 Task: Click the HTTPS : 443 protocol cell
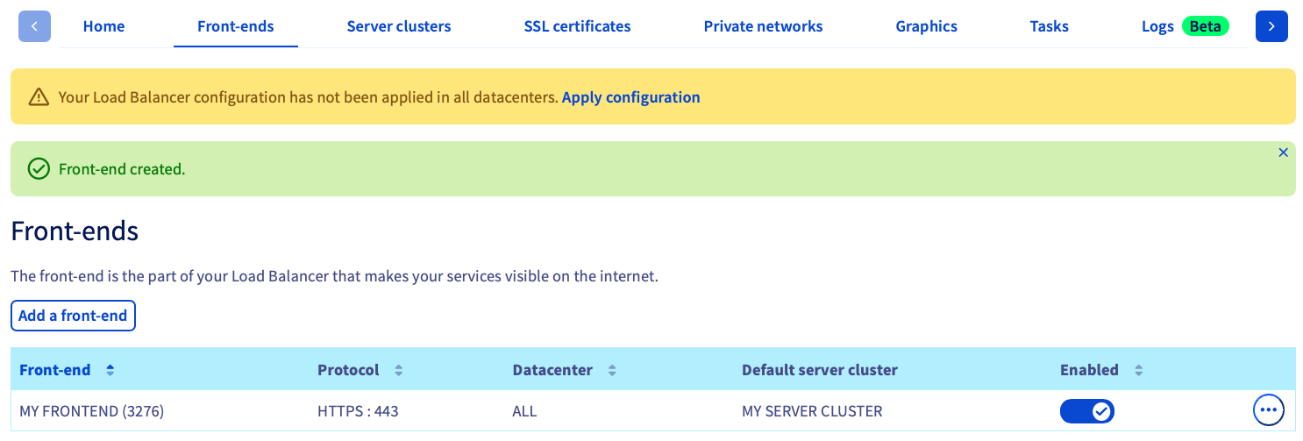[x=359, y=411]
